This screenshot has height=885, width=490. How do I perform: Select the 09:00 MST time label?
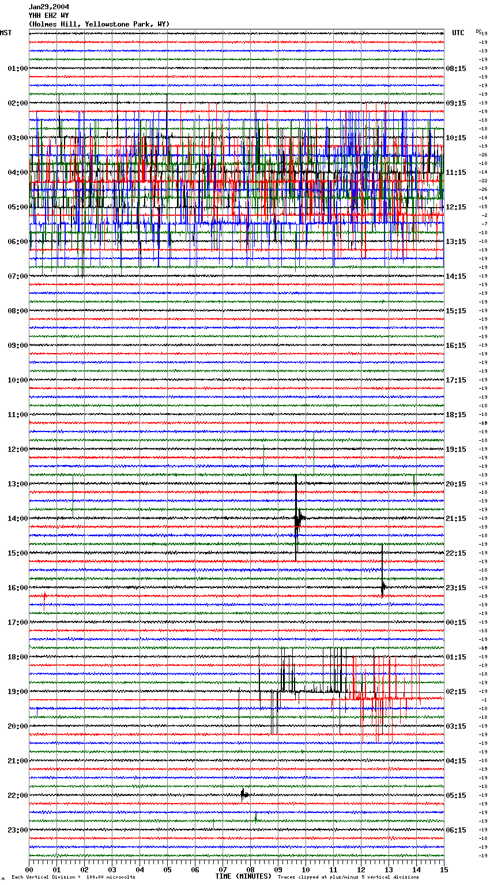(x=18, y=346)
